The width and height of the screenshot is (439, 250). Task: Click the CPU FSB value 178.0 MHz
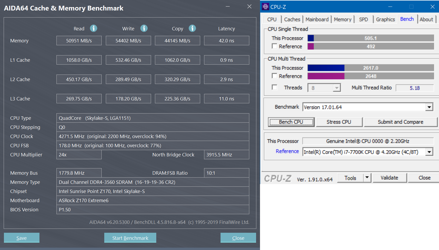(x=153, y=145)
